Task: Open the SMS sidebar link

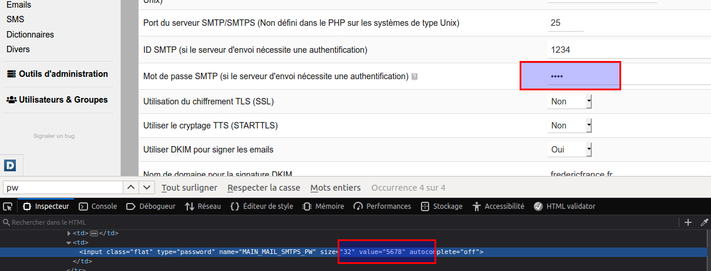Action: click(x=15, y=19)
